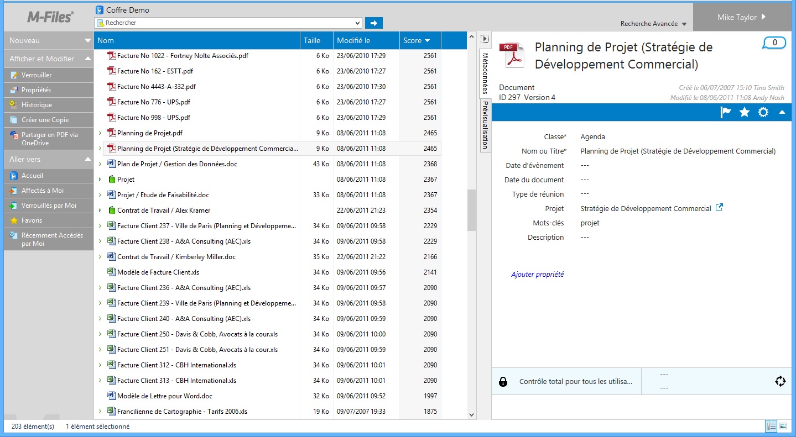Click Verrouiller in the left sidebar
The image size is (796, 437).
[x=37, y=75]
